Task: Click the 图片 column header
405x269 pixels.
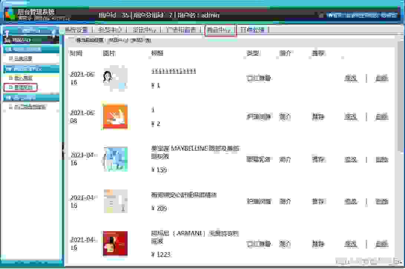Action: click(109, 53)
